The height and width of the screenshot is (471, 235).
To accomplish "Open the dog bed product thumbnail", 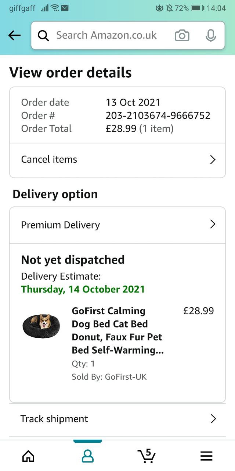I will pos(41,325).
